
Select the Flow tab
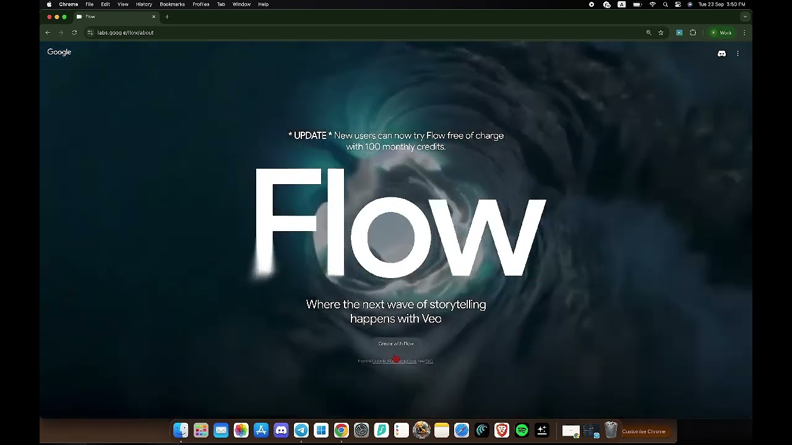tap(116, 17)
